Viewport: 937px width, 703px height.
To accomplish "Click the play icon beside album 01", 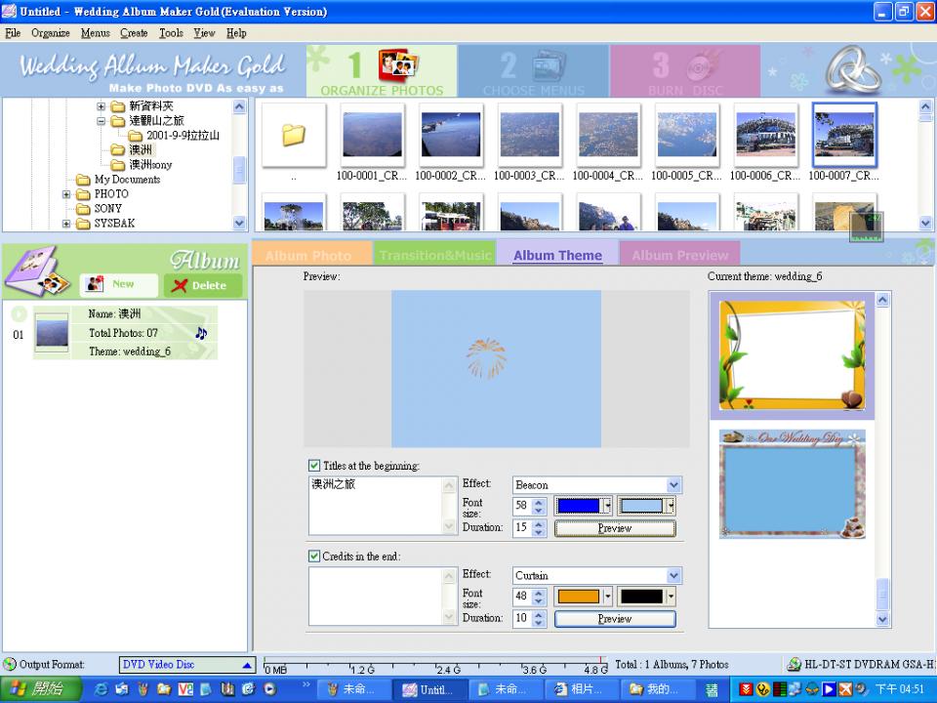I will point(20,314).
